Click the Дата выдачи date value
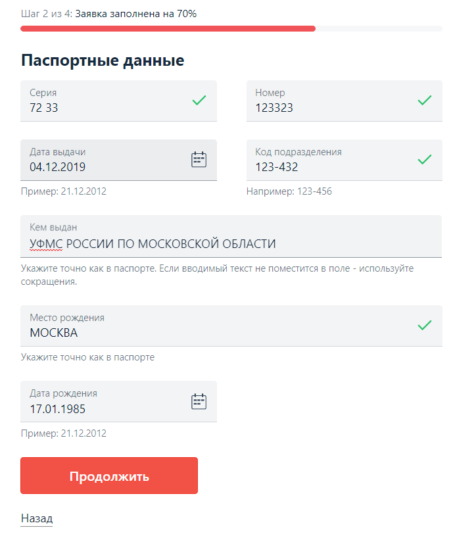The image size is (476, 542). pyautogui.click(x=58, y=167)
